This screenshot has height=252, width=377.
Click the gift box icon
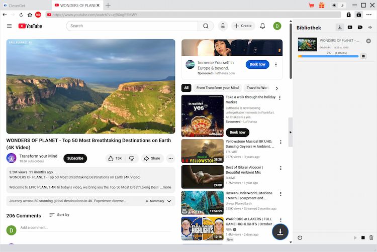tap(323, 5)
